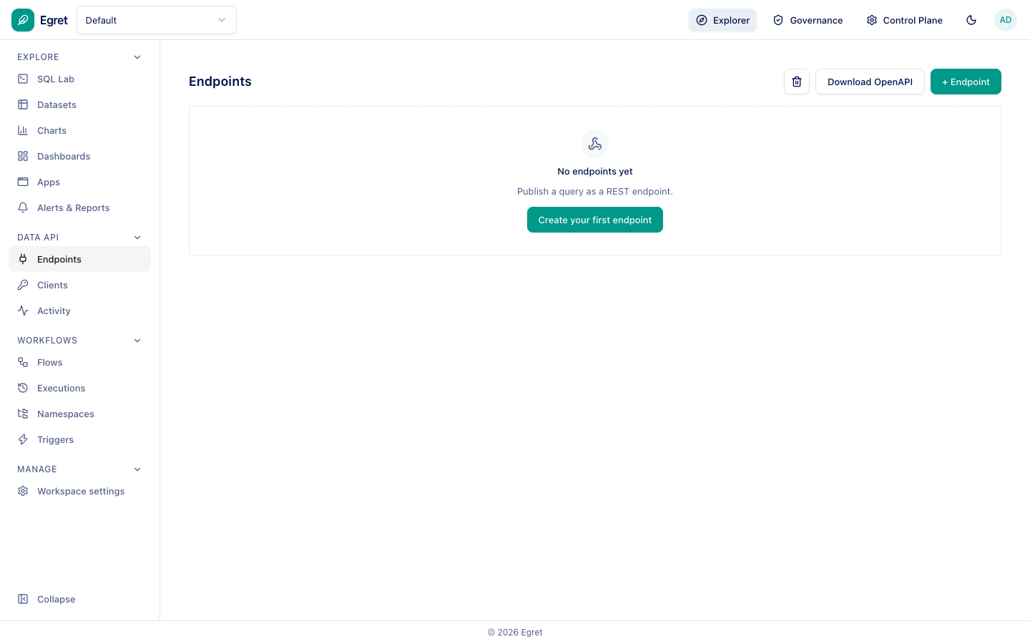
Task: Click the Clients key icon
Action: tap(23, 285)
